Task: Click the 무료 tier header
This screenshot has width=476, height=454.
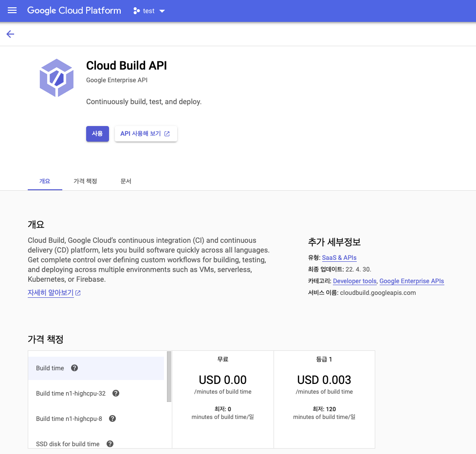Action: coord(223,359)
